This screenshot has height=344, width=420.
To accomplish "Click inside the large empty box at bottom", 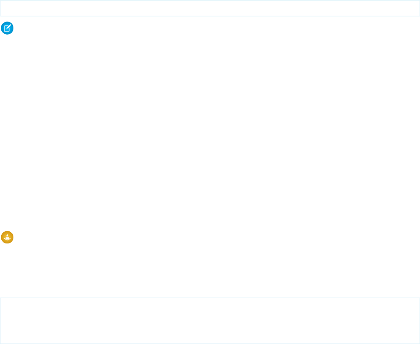I will [210, 321].
